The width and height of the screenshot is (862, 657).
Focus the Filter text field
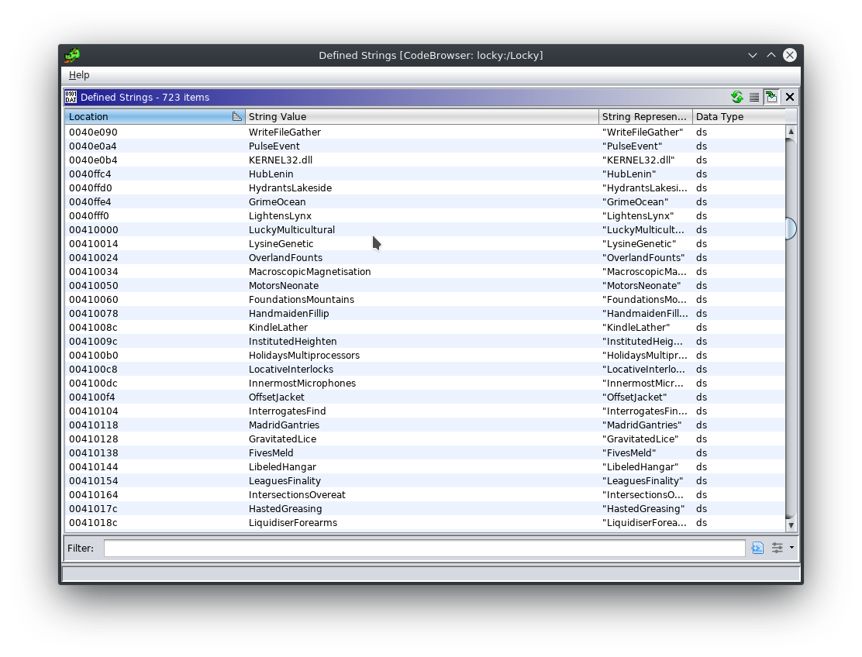coord(424,548)
